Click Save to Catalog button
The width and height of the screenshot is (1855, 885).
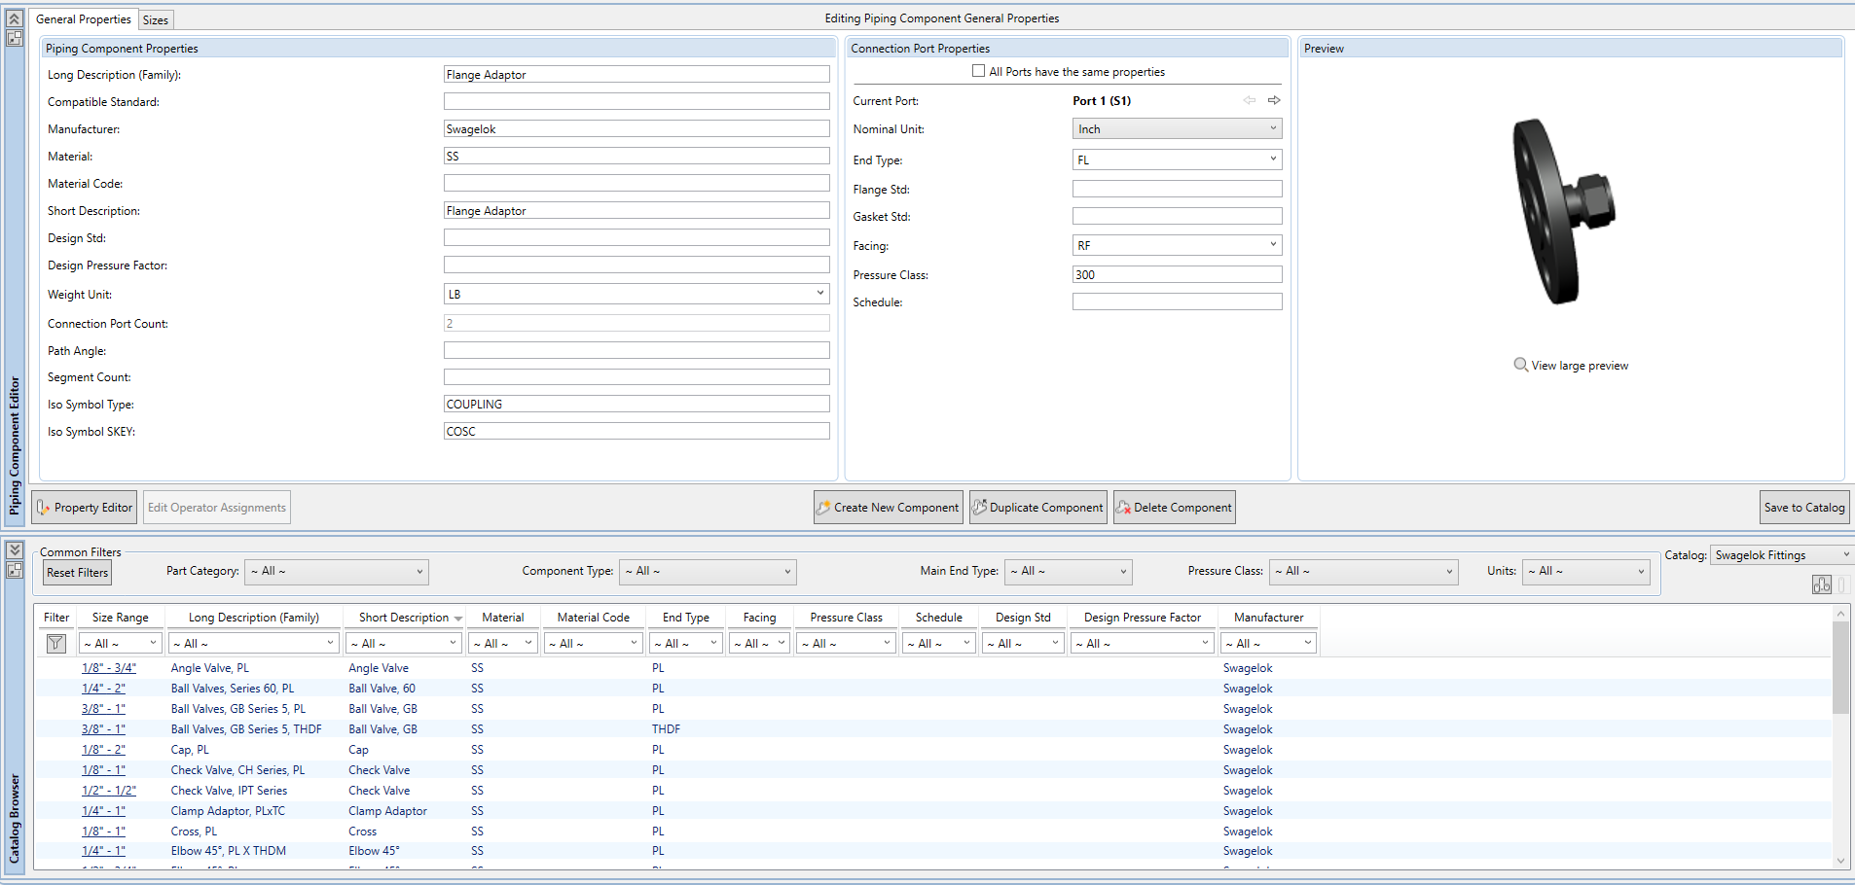click(1803, 508)
